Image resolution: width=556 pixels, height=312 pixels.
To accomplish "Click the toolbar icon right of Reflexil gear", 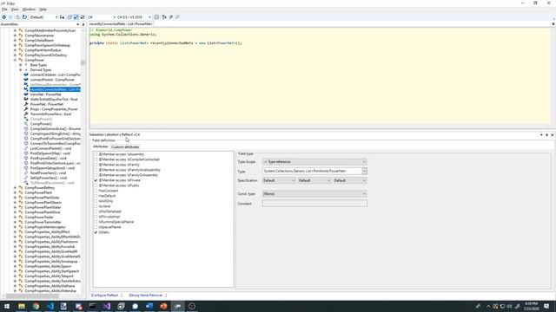I will coord(164,17).
